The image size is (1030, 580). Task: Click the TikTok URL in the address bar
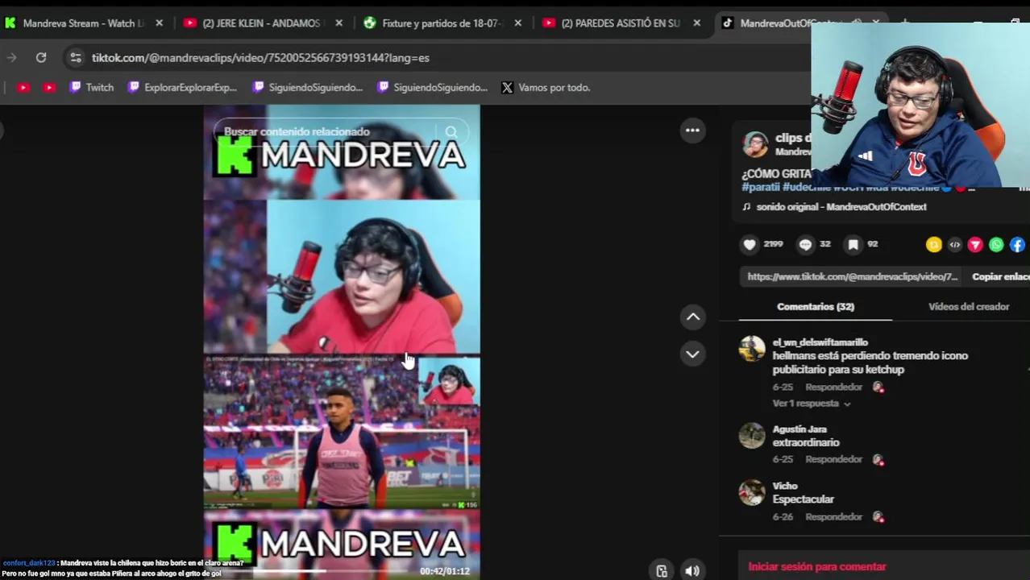(x=260, y=58)
